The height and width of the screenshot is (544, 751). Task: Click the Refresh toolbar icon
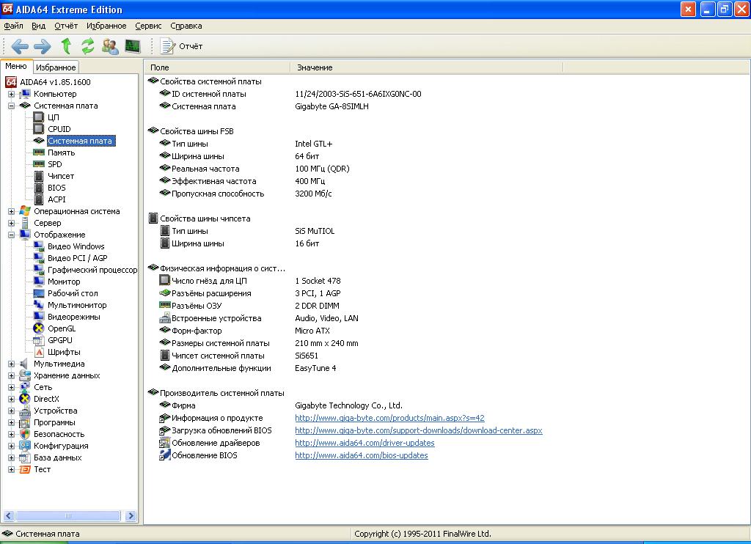[88, 46]
